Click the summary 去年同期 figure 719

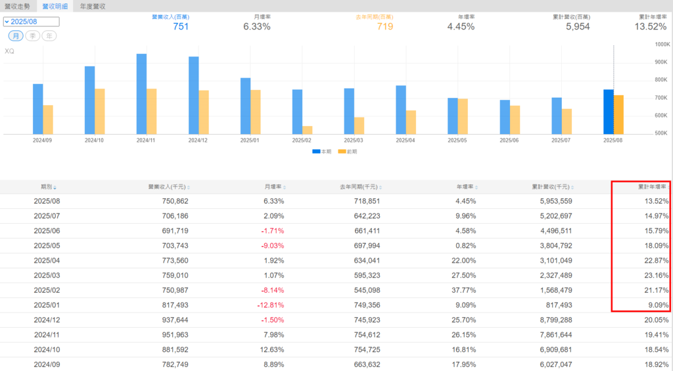pos(385,26)
